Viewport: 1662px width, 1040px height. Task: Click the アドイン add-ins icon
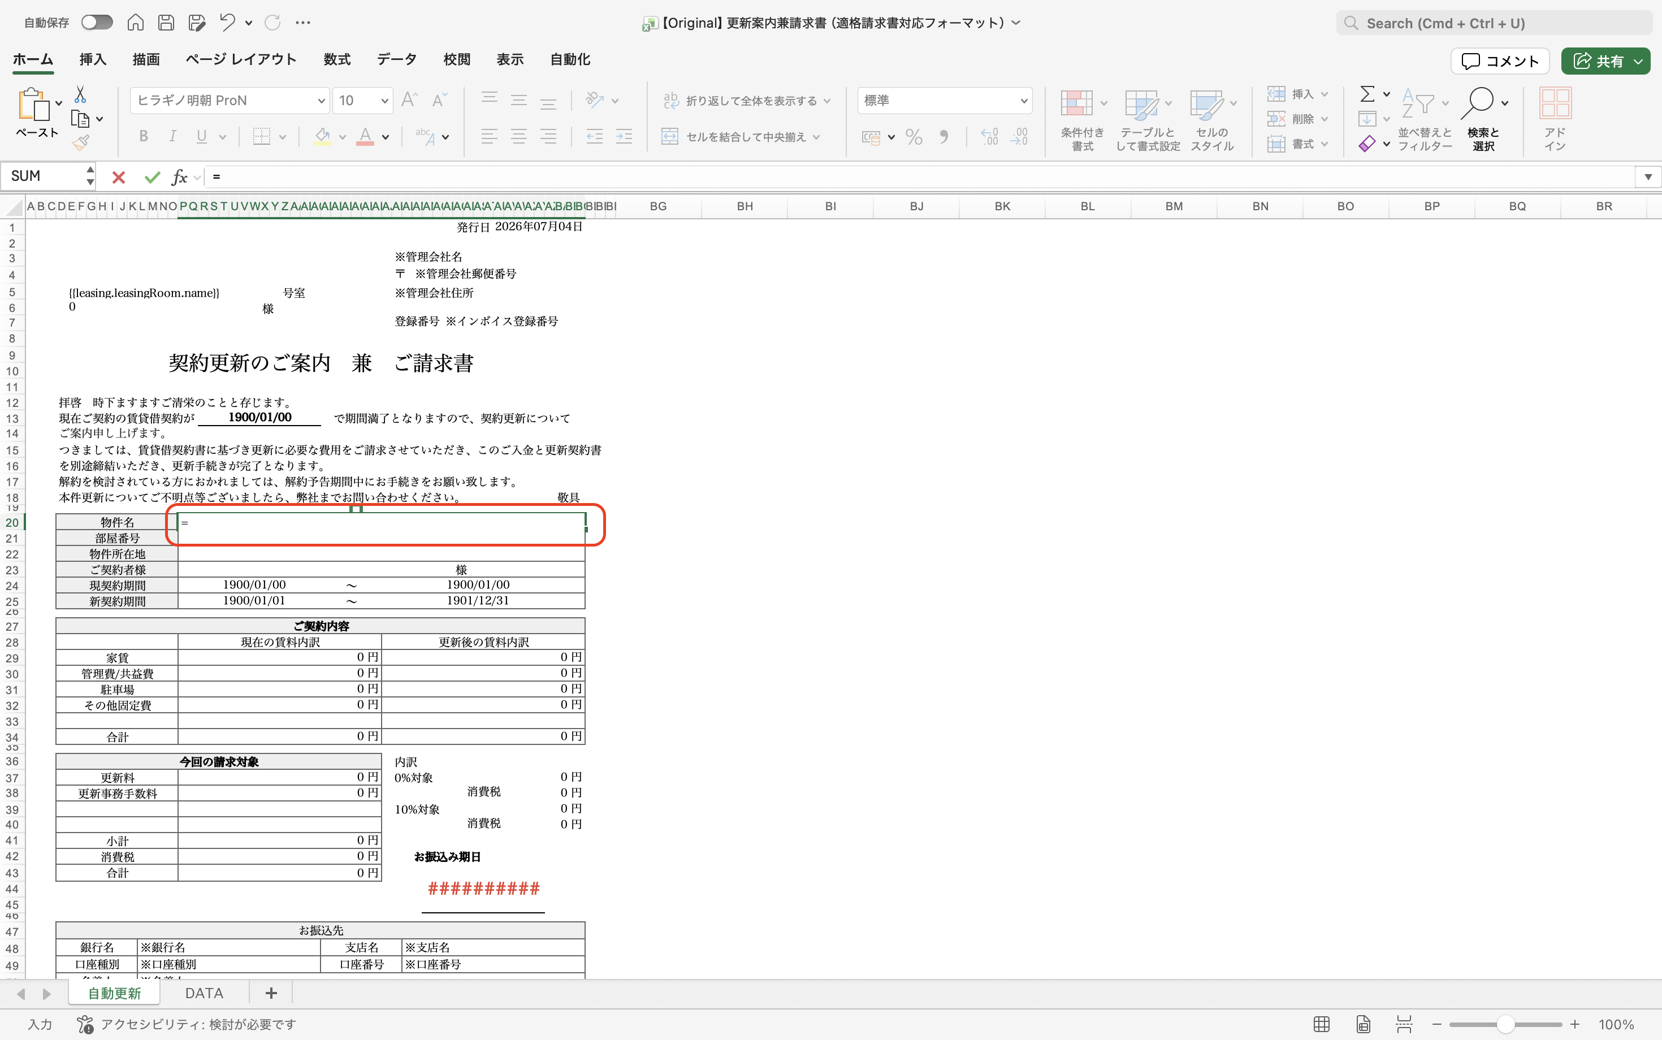click(1555, 103)
